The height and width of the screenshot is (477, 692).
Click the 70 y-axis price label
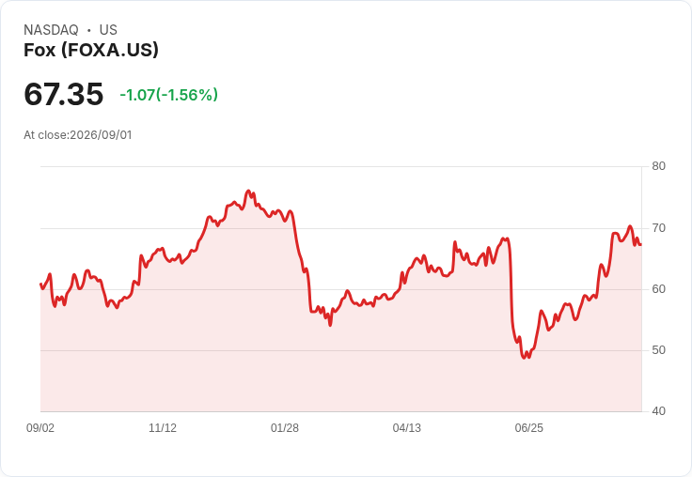658,228
